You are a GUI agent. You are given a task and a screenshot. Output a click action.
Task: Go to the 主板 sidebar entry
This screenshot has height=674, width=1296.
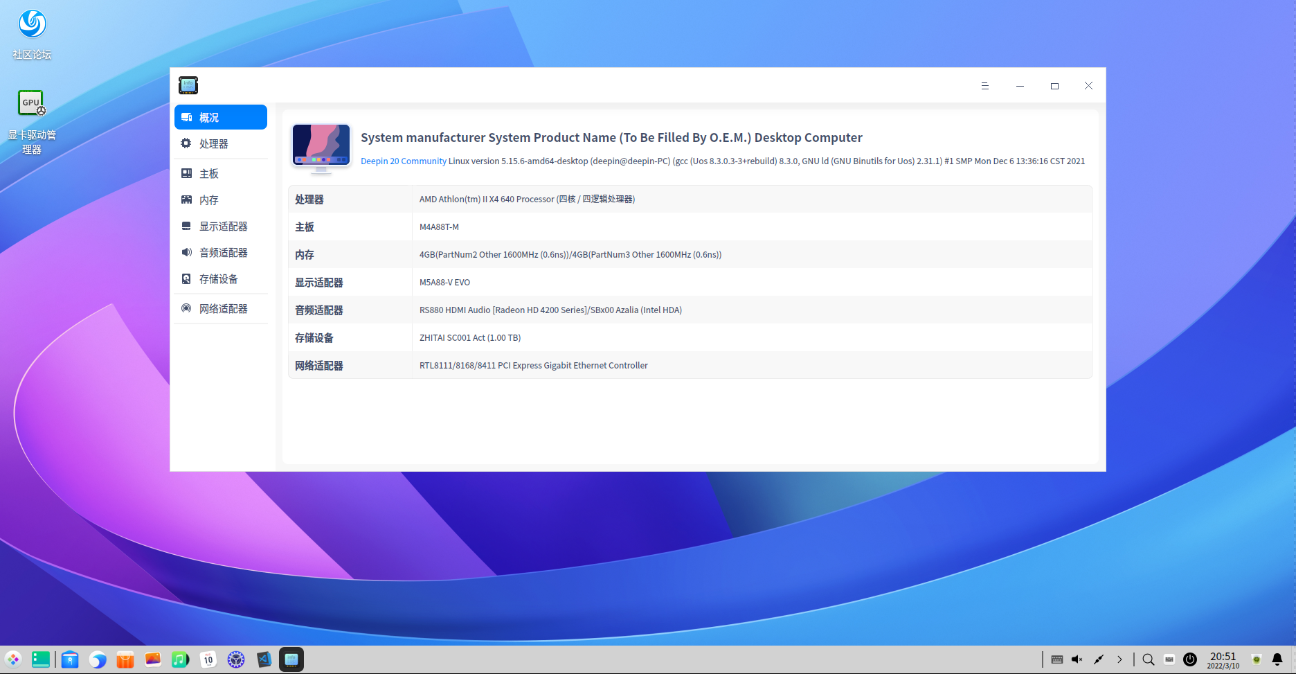click(x=221, y=173)
